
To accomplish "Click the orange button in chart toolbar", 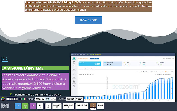I will click(167, 72).
